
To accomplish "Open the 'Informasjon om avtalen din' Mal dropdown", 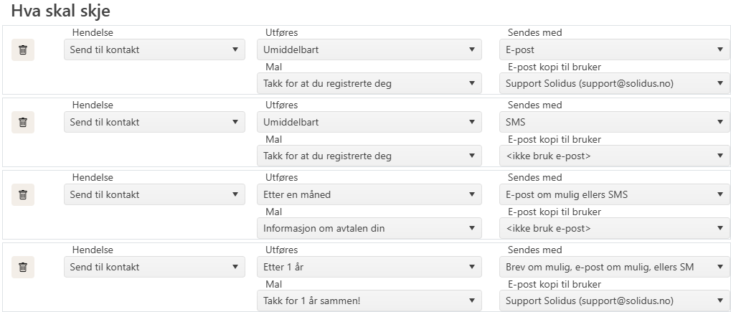I will pos(369,229).
